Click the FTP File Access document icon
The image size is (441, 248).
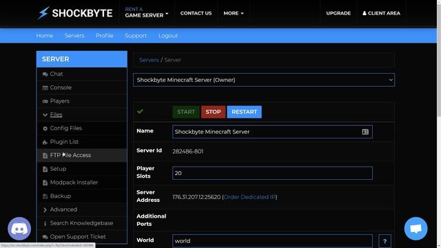coord(45,156)
